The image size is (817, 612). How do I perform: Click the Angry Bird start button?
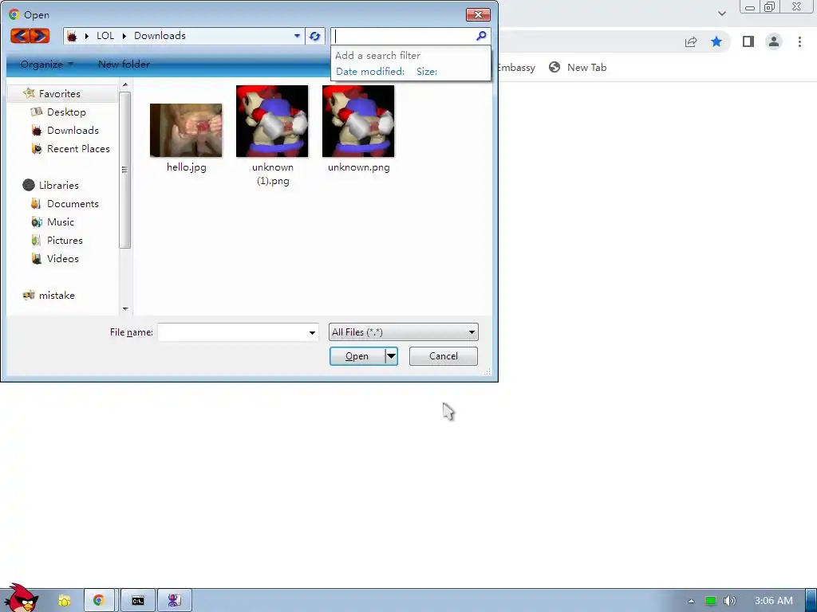coord(21,598)
